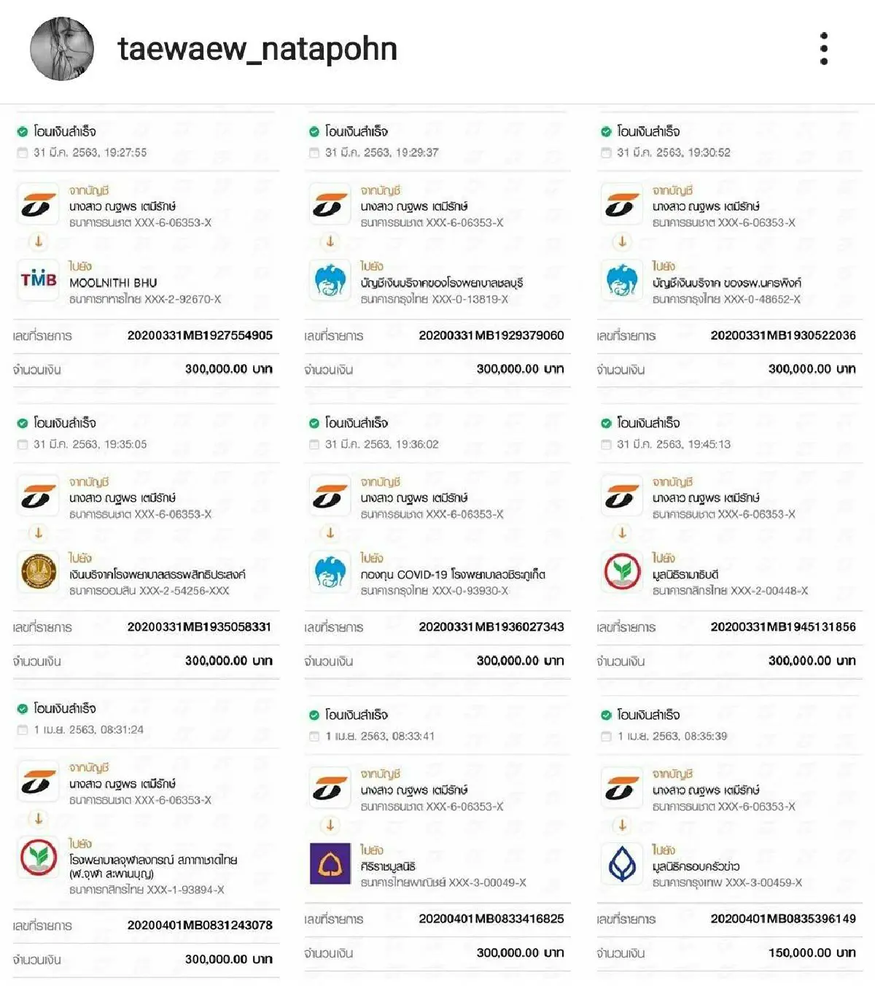Click Krungthai logo beside กองทุน COVID-19
Image resolution: width=875 pixels, height=986 pixels.
click(x=330, y=572)
